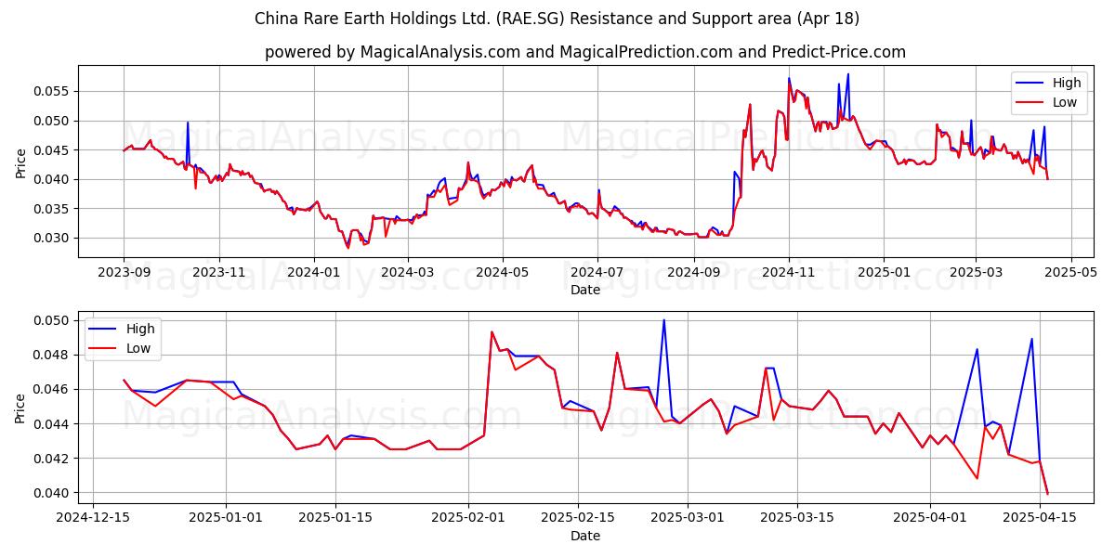Click the 2025-03 tick on top chart
This screenshot has width=1115, height=557.
pyautogui.click(x=976, y=272)
